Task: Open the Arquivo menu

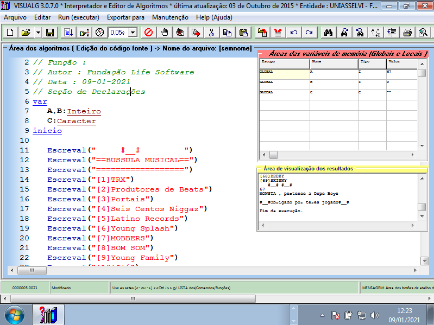Action: (x=15, y=17)
